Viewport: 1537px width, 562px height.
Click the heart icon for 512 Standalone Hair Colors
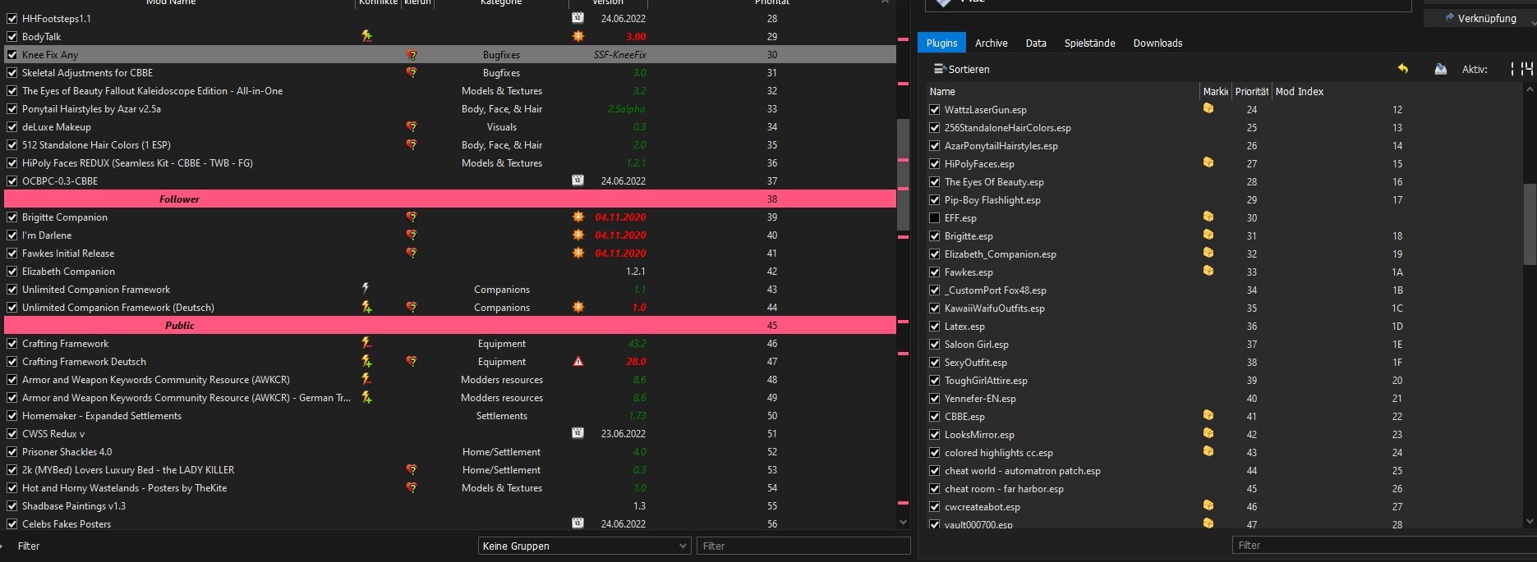[x=412, y=145]
